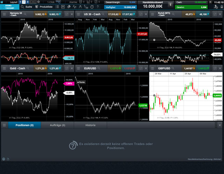Open Gold - Cash panel menu
This screenshot has width=224, height=174.
4,69
